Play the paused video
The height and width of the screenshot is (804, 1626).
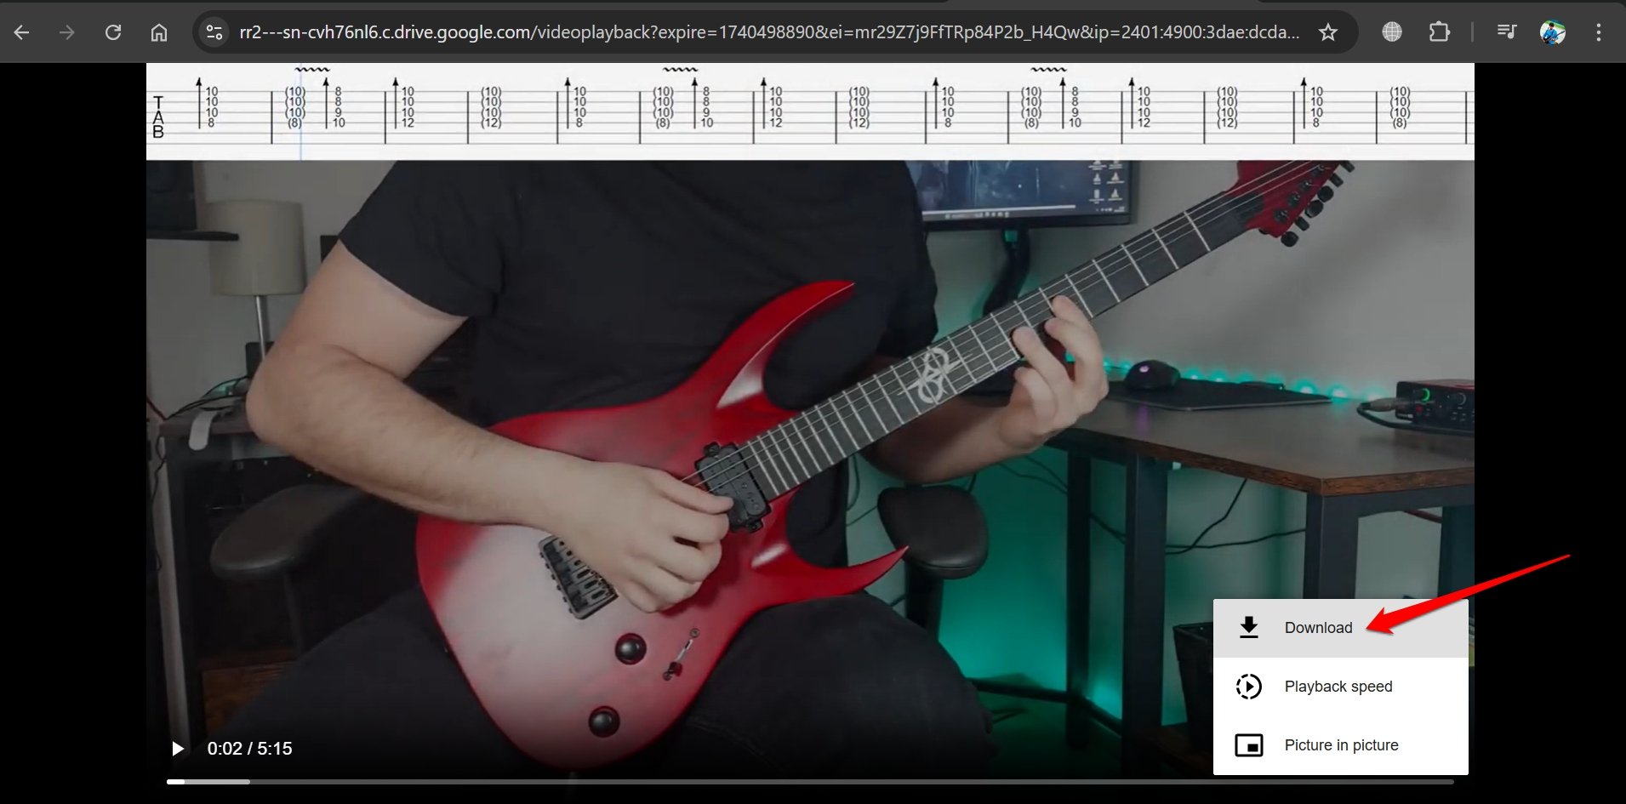(177, 749)
